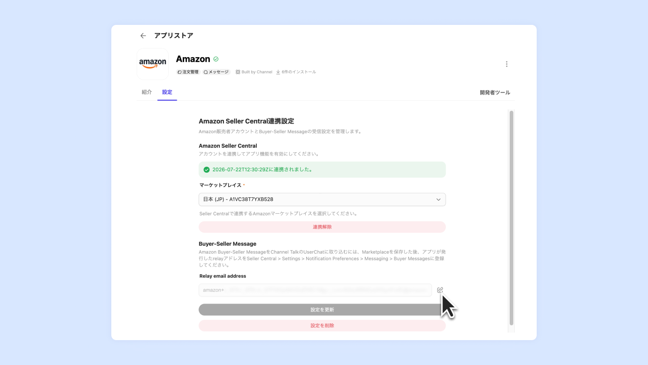Click the download icon beside install count
Image resolution: width=648 pixels, height=365 pixels.
pyautogui.click(x=278, y=72)
